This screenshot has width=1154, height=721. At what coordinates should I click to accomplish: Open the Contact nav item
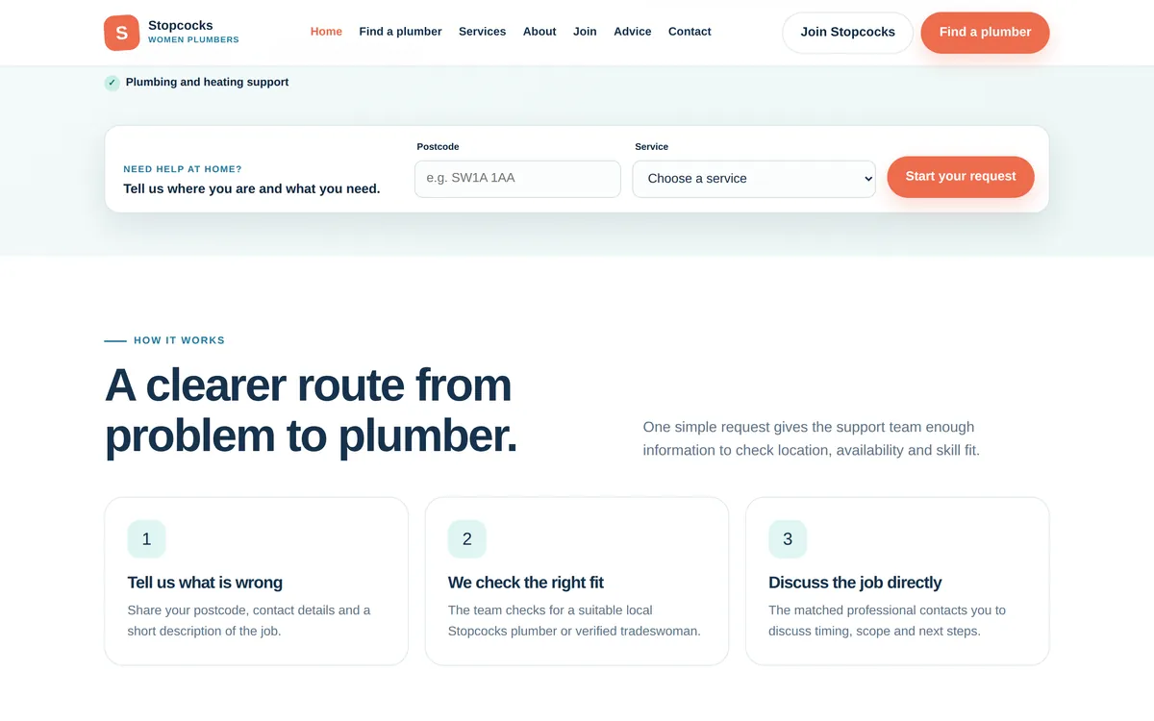tap(690, 32)
